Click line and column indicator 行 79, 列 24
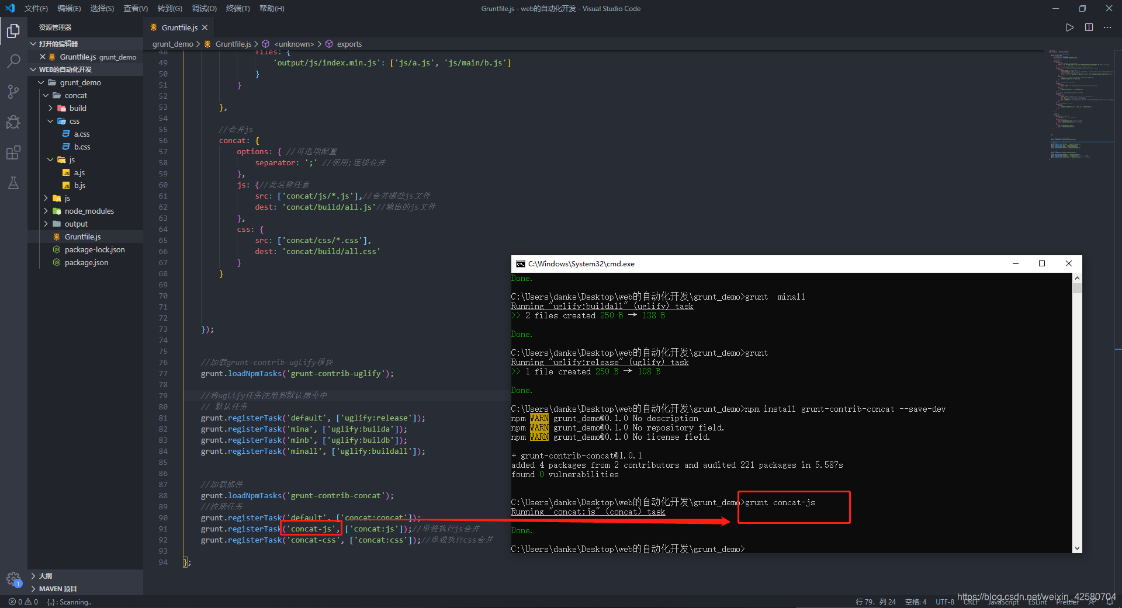The image size is (1122, 608). 875,602
